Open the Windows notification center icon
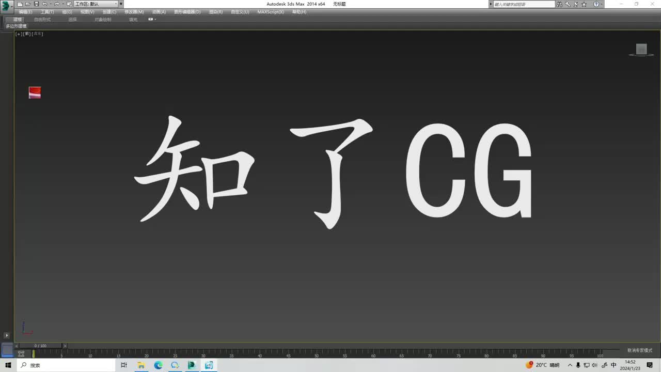Screen dimensions: 661x372 pos(650,365)
